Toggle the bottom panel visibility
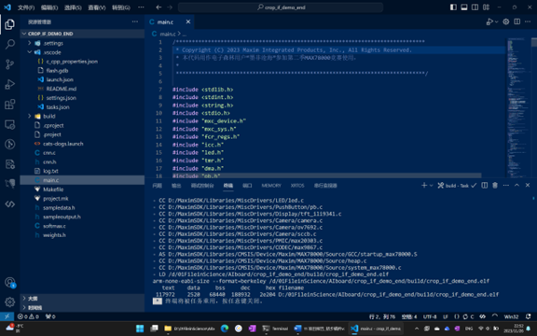This screenshot has width=537, height=336. [464, 7]
